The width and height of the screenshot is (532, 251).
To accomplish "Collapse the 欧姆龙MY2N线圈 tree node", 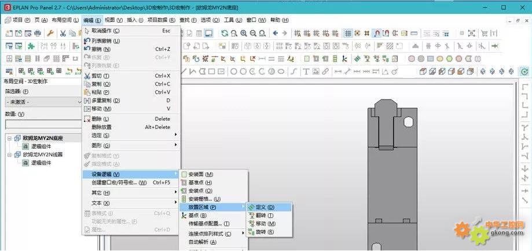I will (x=9, y=155).
